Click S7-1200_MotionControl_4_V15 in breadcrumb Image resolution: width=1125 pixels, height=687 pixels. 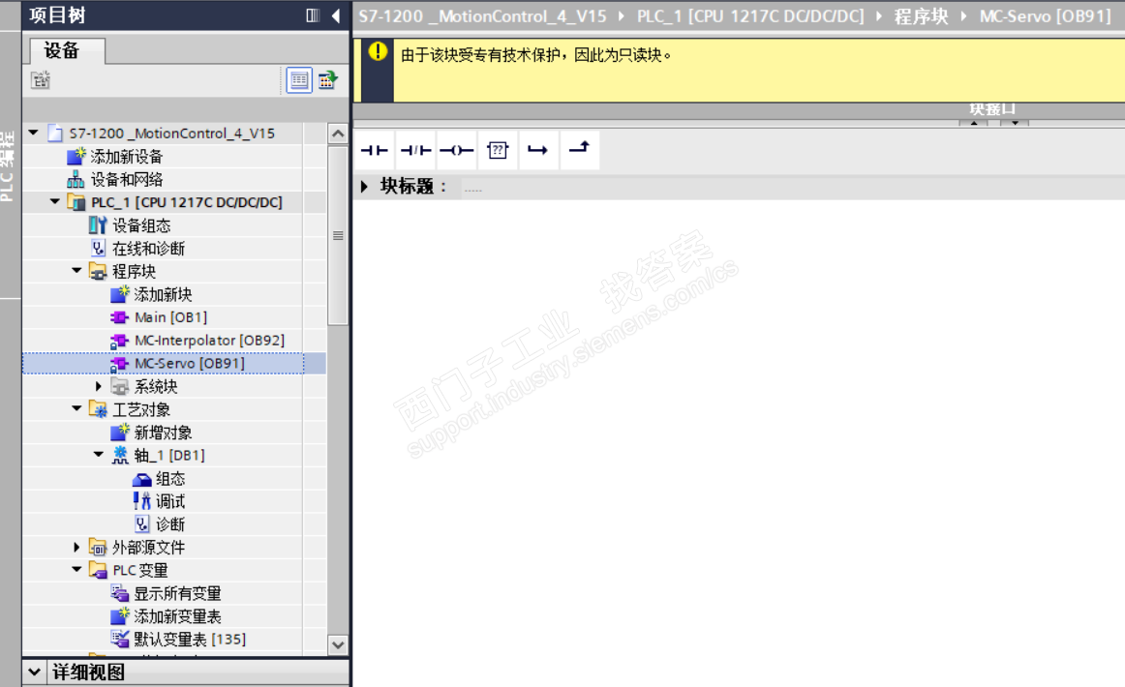(x=483, y=15)
